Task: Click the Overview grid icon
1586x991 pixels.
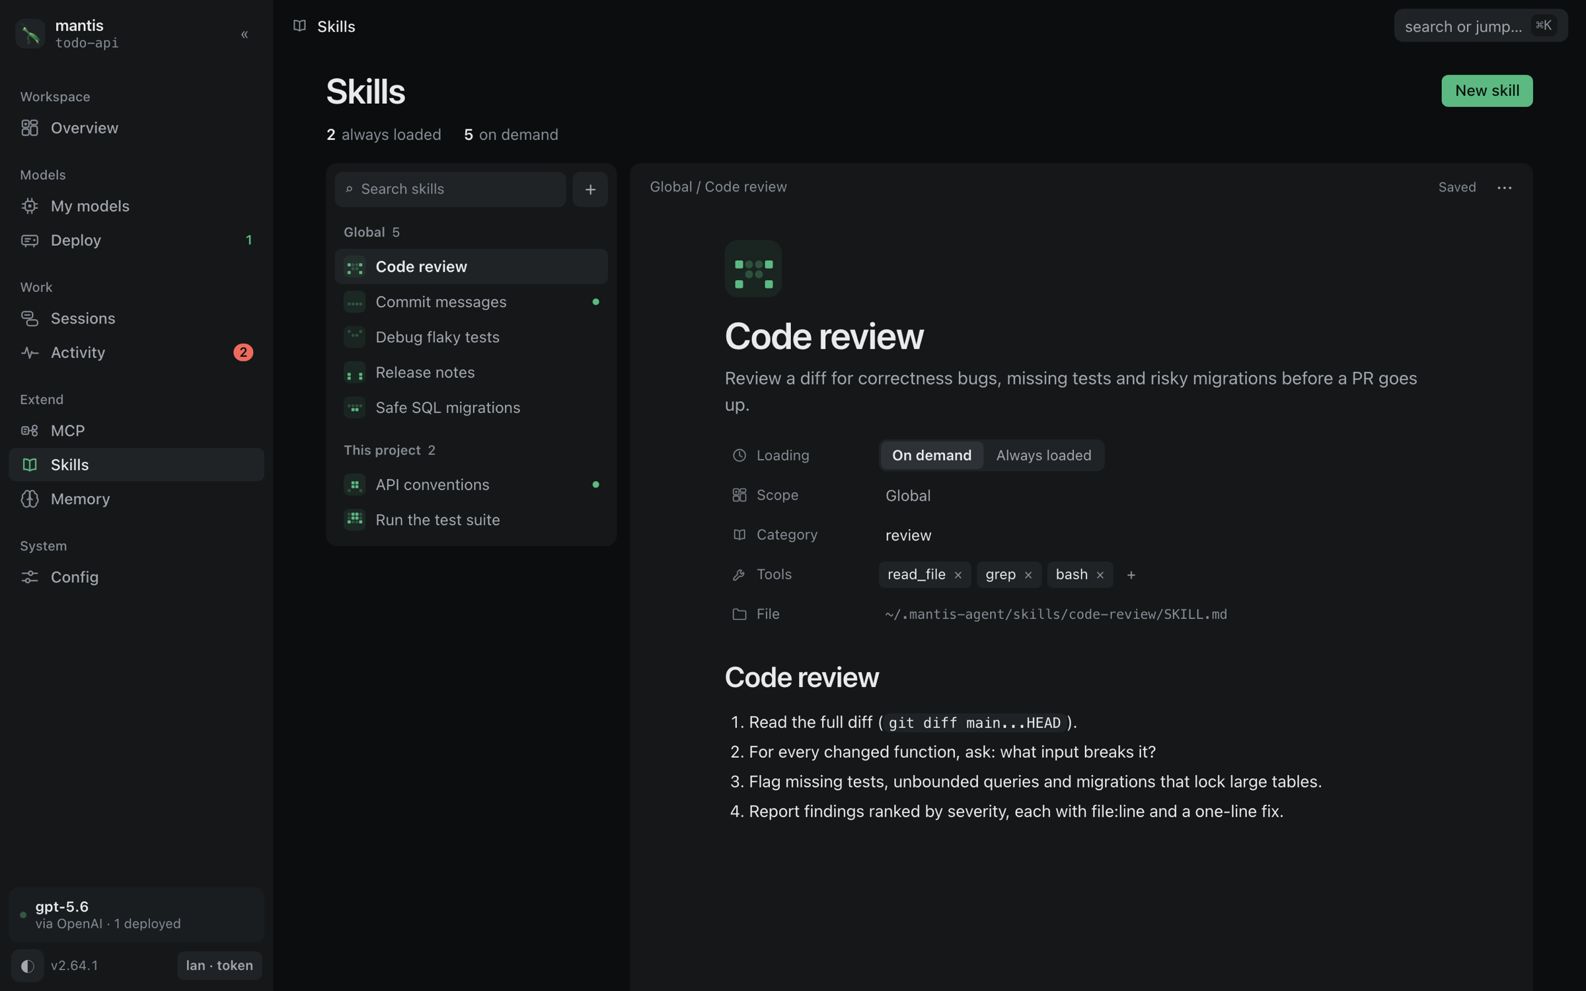Action: [30, 128]
